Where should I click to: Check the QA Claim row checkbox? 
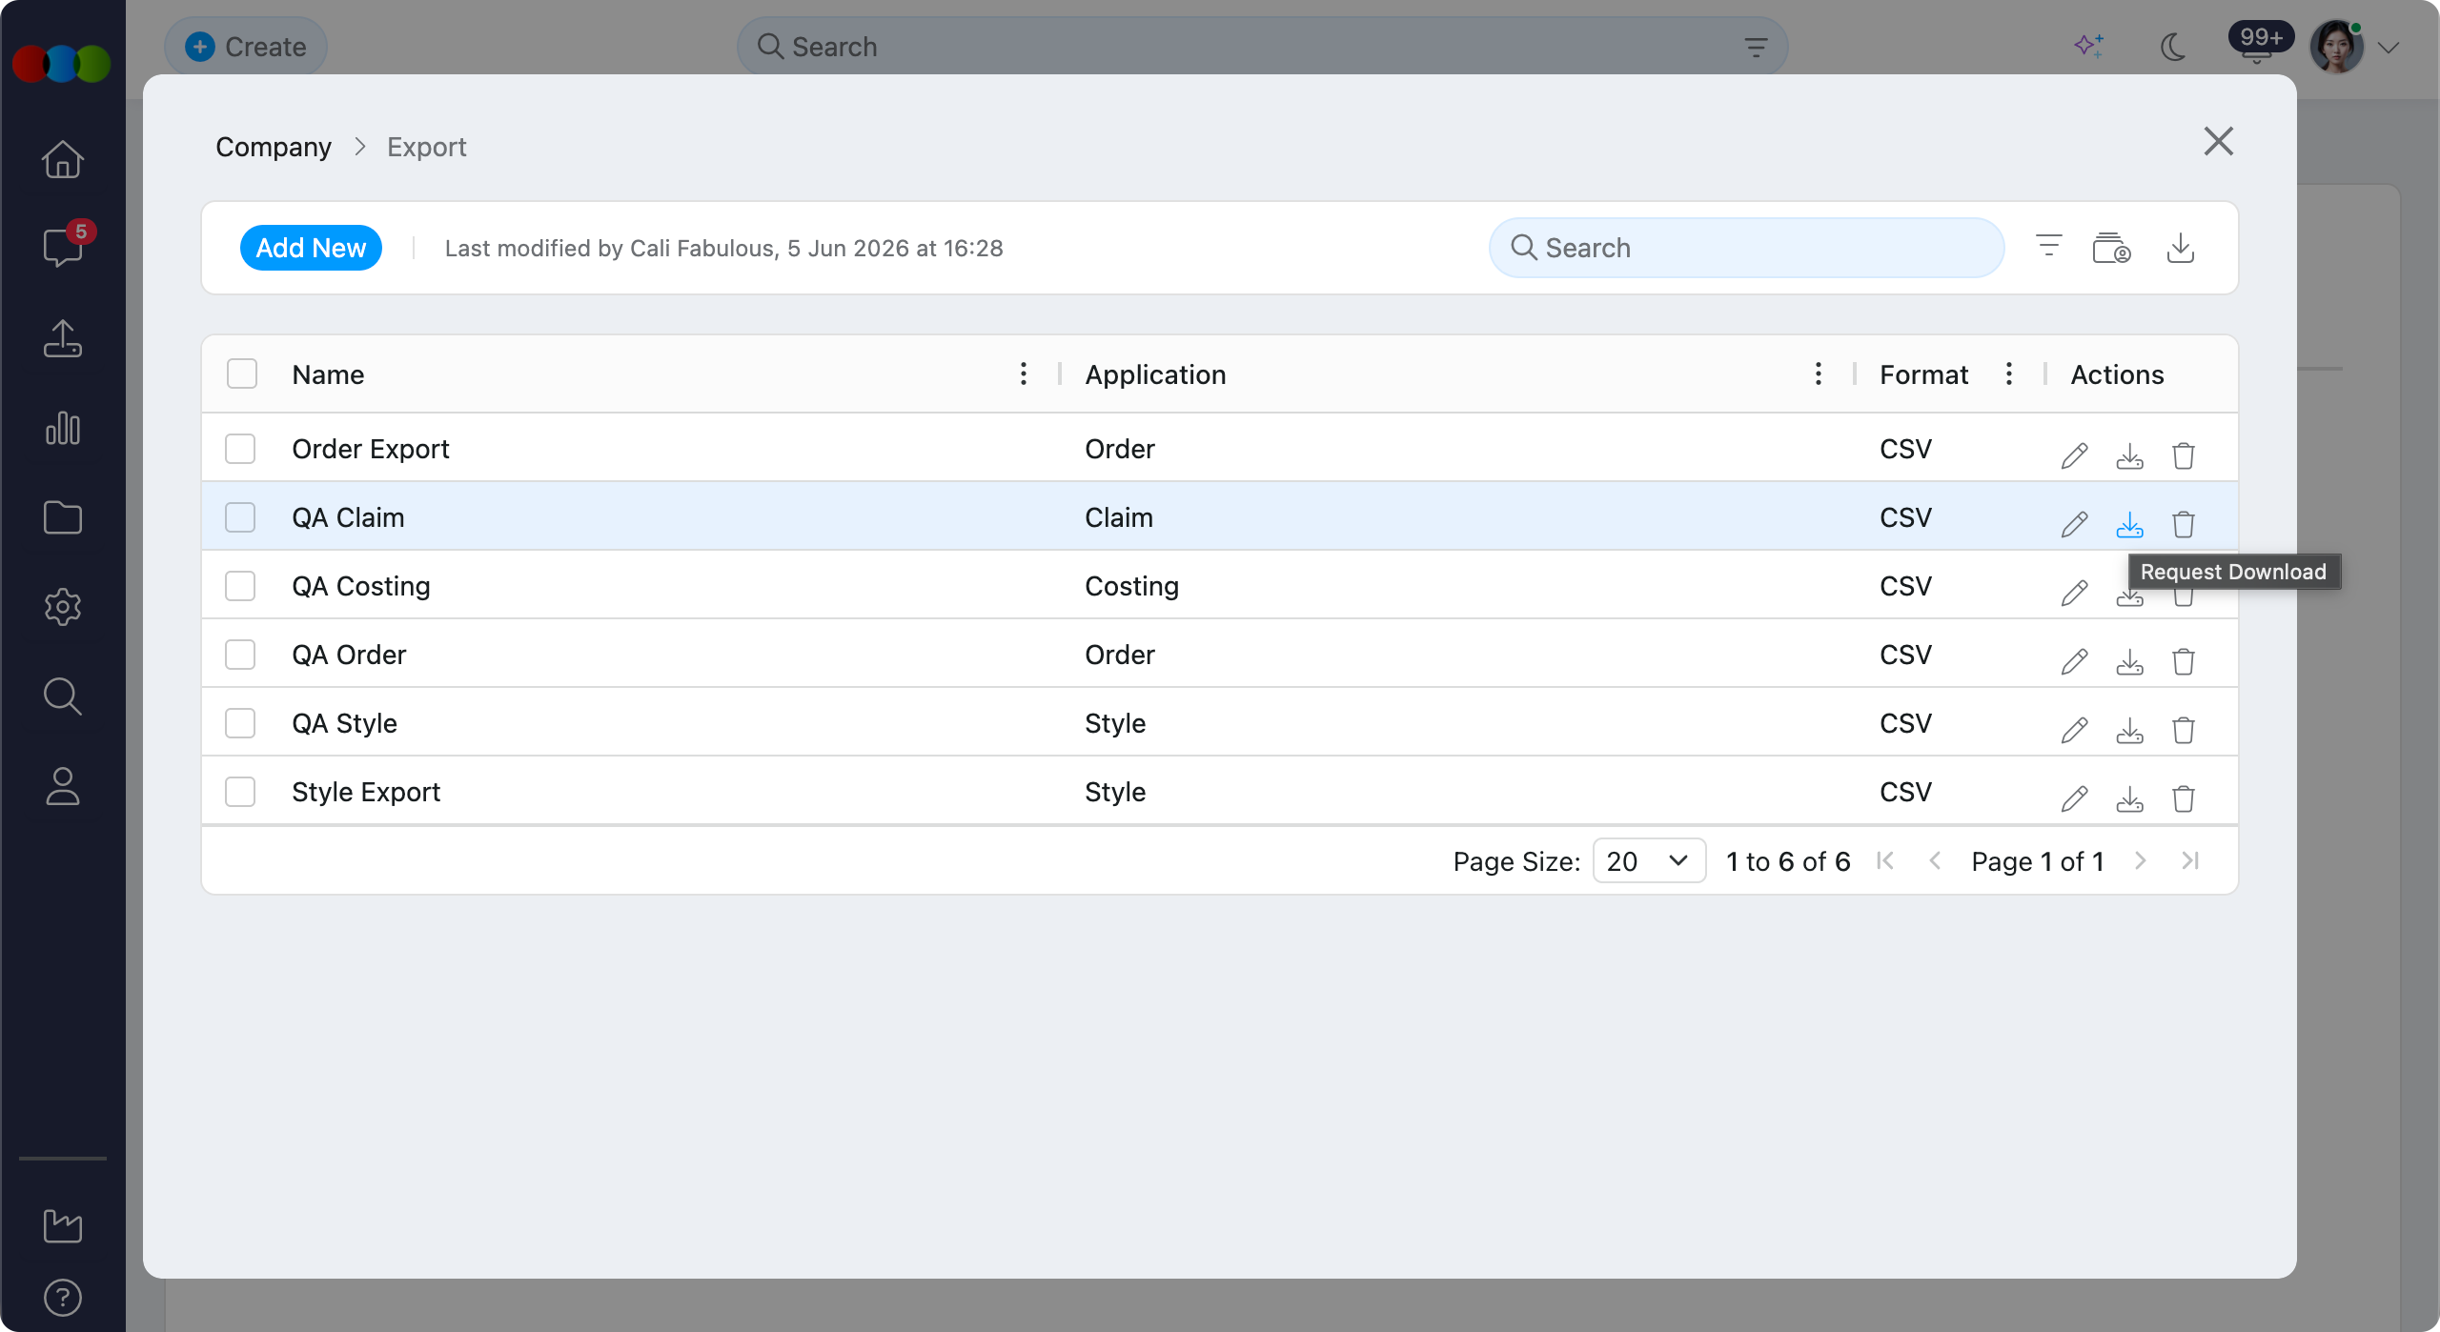point(240,517)
